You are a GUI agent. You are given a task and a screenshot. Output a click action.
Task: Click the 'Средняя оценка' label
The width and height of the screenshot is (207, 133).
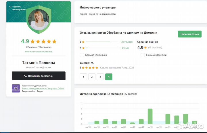point(147,42)
